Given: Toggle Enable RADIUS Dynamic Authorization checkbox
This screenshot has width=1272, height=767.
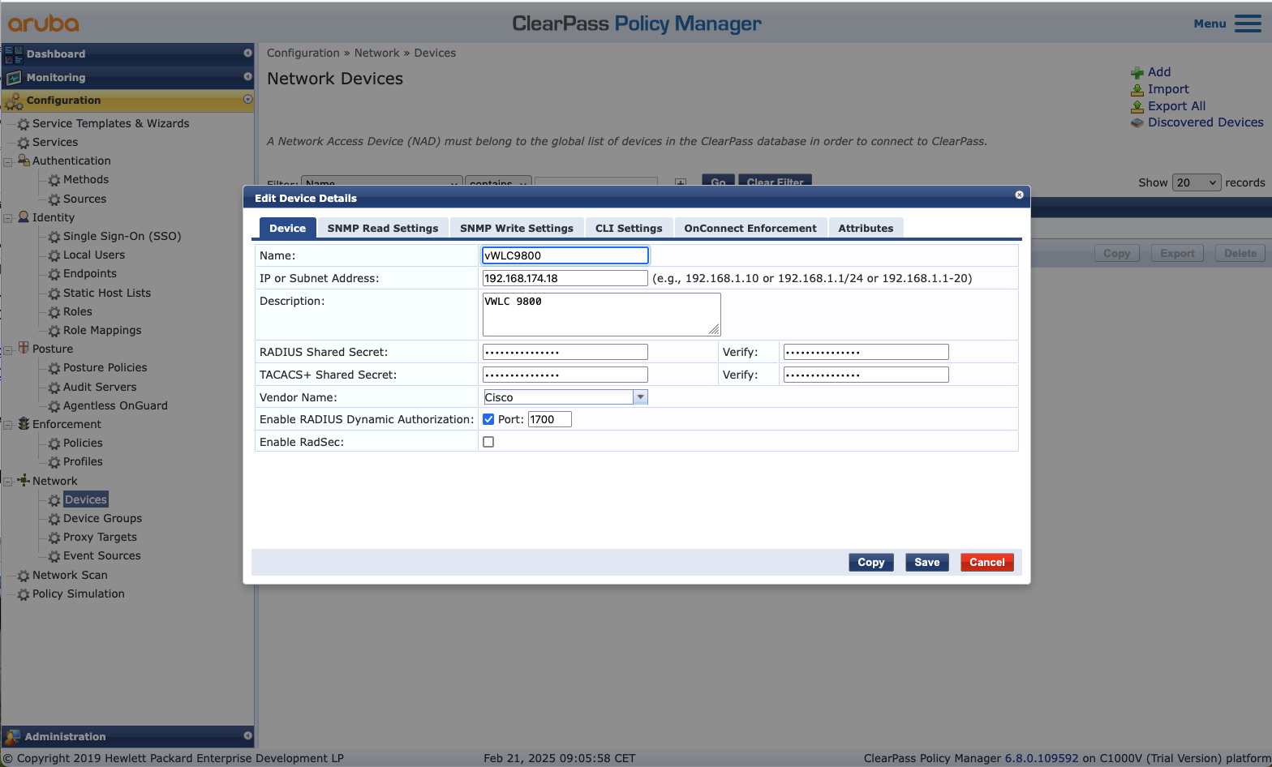Looking at the screenshot, I should pyautogui.click(x=488, y=419).
